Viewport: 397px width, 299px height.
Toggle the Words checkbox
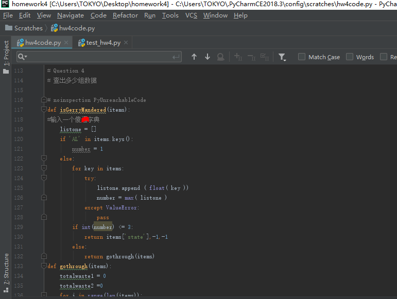[x=350, y=57]
